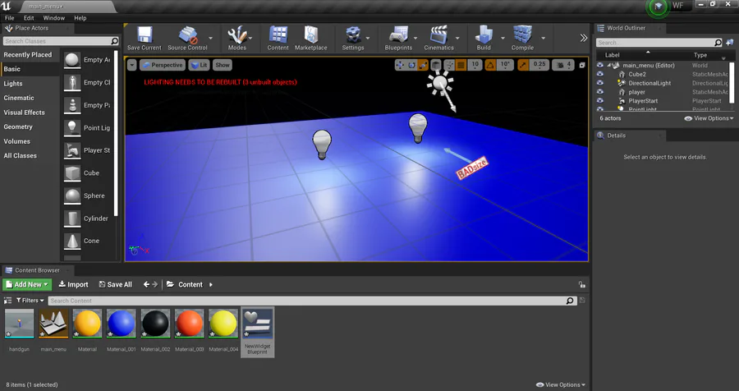Open the Content toolbar button
Image resolution: width=739 pixels, height=391 pixels.
pos(278,39)
